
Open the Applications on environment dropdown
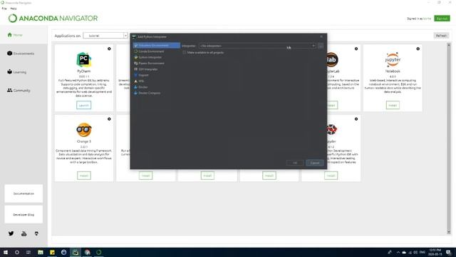pos(105,36)
